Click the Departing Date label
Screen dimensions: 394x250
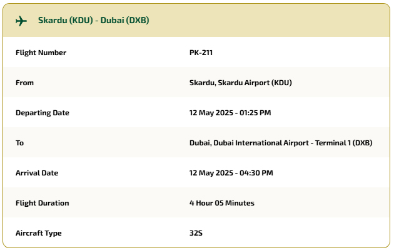43,113
